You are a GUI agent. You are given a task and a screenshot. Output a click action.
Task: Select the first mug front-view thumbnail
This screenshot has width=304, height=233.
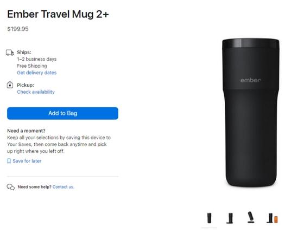pos(209,218)
